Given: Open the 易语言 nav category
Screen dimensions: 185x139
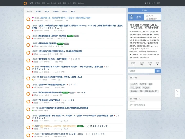Looking at the screenshot, I should pos(37,3).
